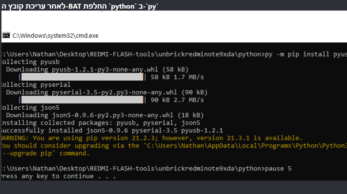This screenshot has height=194, width=347.
Task: Click the json5-0.9.6 wheel download line
Action: (x=105, y=115)
